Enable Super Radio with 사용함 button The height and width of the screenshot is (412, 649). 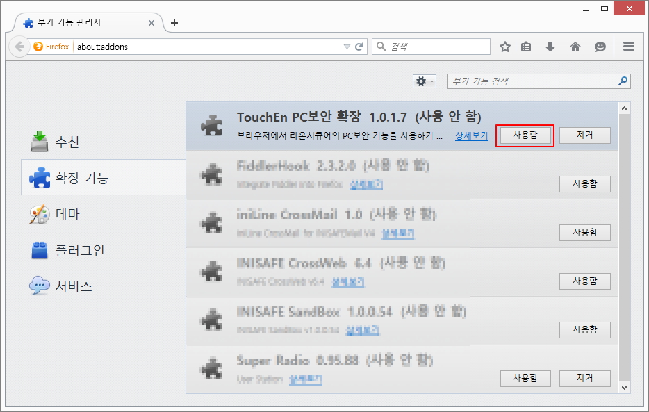point(525,379)
